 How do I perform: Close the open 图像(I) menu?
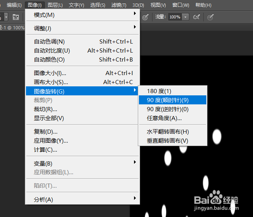coord(35,5)
